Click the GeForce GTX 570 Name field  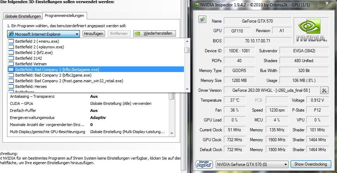point(257,21)
